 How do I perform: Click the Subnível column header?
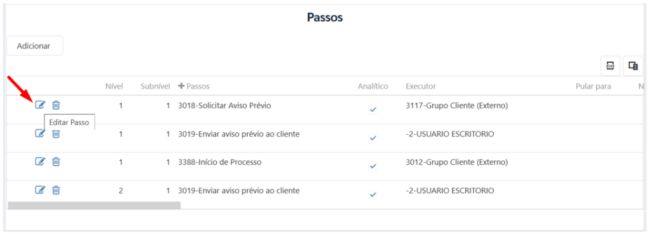tap(155, 86)
